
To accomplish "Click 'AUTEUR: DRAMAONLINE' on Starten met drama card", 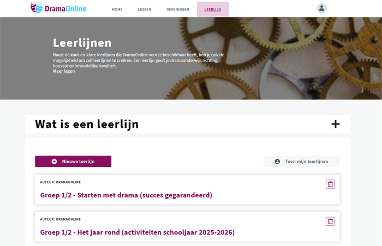I will pos(61,182).
